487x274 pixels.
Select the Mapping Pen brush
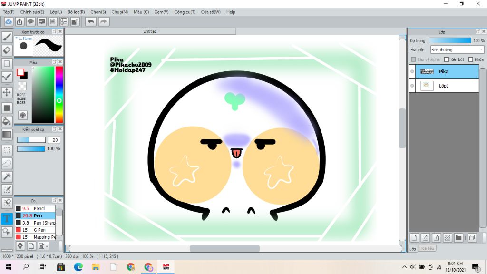click(35, 237)
